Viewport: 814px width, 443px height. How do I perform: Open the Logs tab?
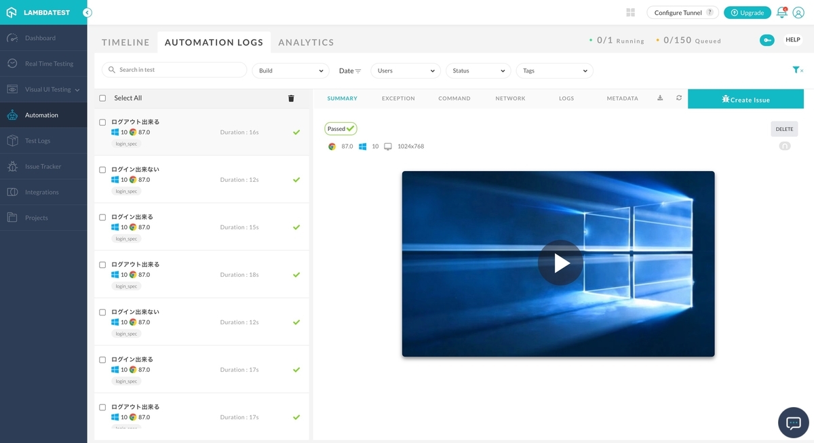[566, 98]
